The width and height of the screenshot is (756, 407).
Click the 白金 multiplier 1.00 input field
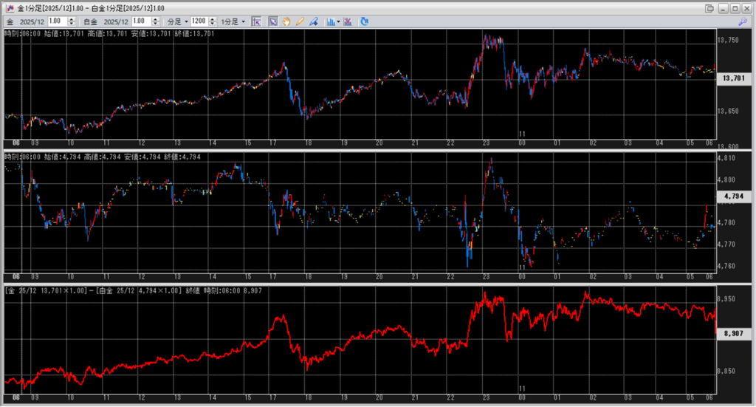tap(140, 21)
